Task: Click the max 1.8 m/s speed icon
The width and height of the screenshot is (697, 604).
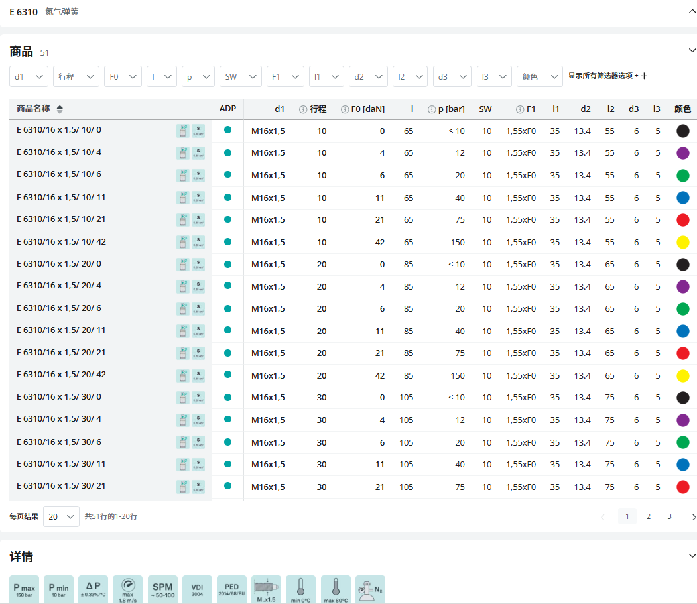Action: tap(127, 590)
